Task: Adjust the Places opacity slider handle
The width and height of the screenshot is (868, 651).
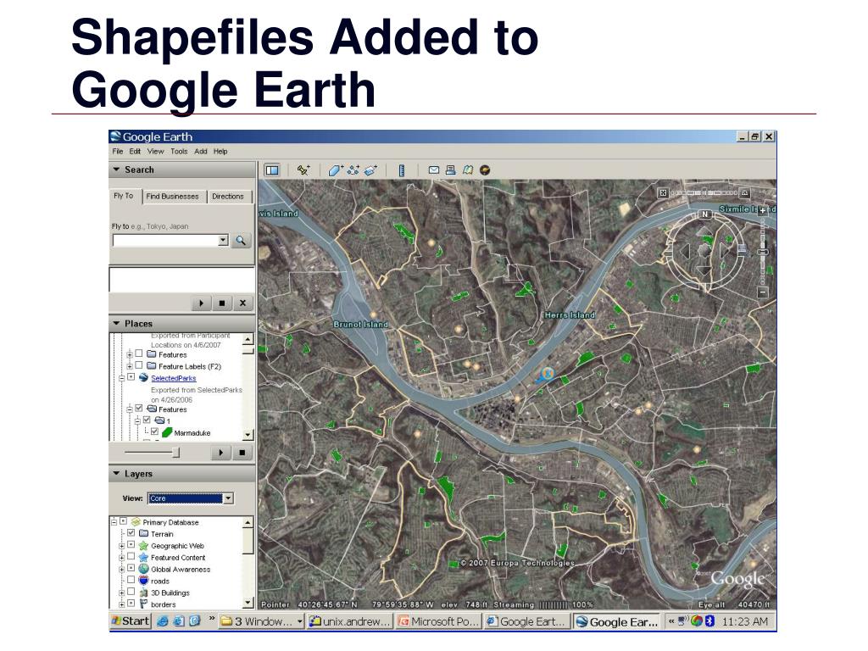Action: [175, 453]
